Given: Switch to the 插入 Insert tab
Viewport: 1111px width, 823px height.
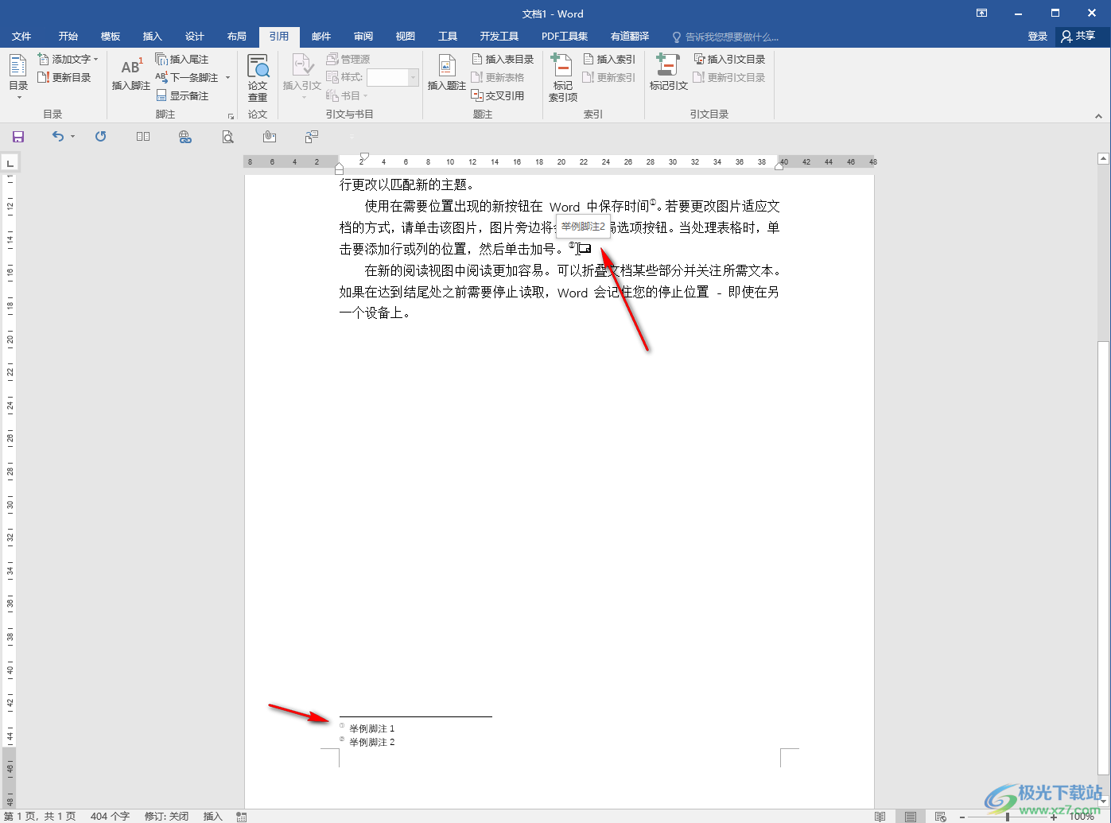Looking at the screenshot, I should pyautogui.click(x=152, y=37).
